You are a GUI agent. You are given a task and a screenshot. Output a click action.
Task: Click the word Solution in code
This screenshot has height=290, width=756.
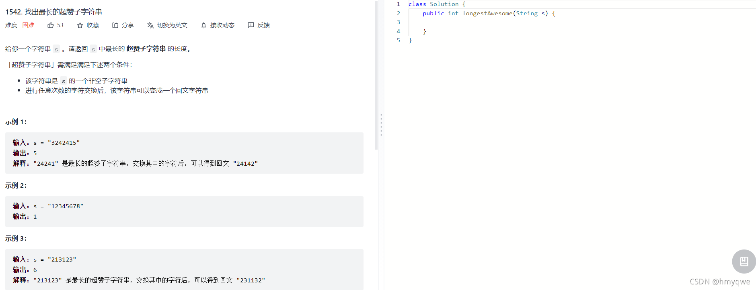[x=444, y=4]
